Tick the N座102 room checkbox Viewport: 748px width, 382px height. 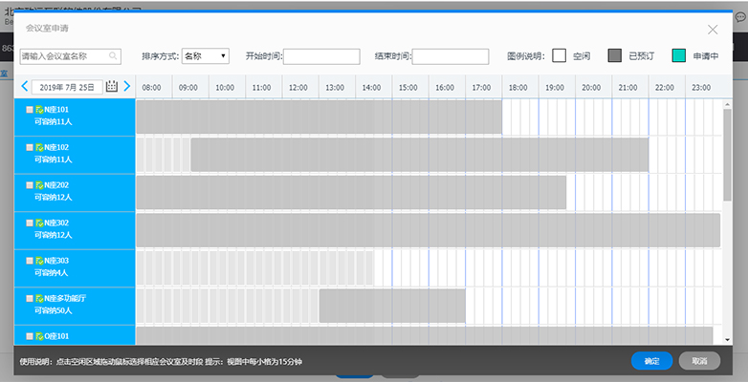(x=30, y=148)
